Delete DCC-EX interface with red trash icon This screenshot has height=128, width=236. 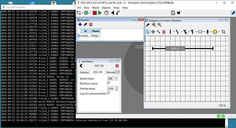pyautogui.click(x=117, y=66)
